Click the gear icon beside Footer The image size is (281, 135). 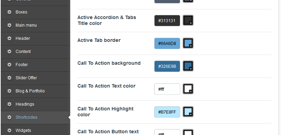pos(9,65)
